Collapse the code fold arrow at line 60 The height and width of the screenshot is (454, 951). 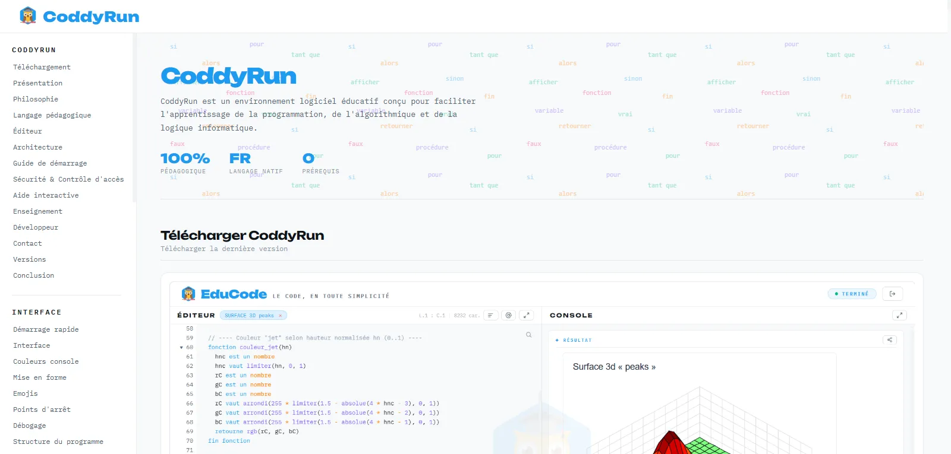pos(181,348)
